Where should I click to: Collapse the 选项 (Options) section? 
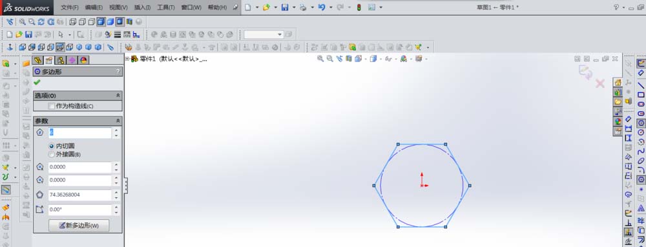(118, 95)
